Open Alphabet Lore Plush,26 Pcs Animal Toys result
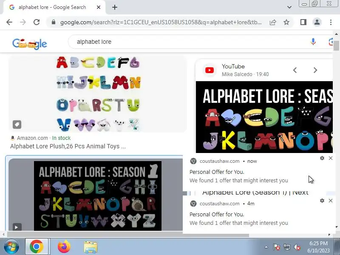 (68, 146)
